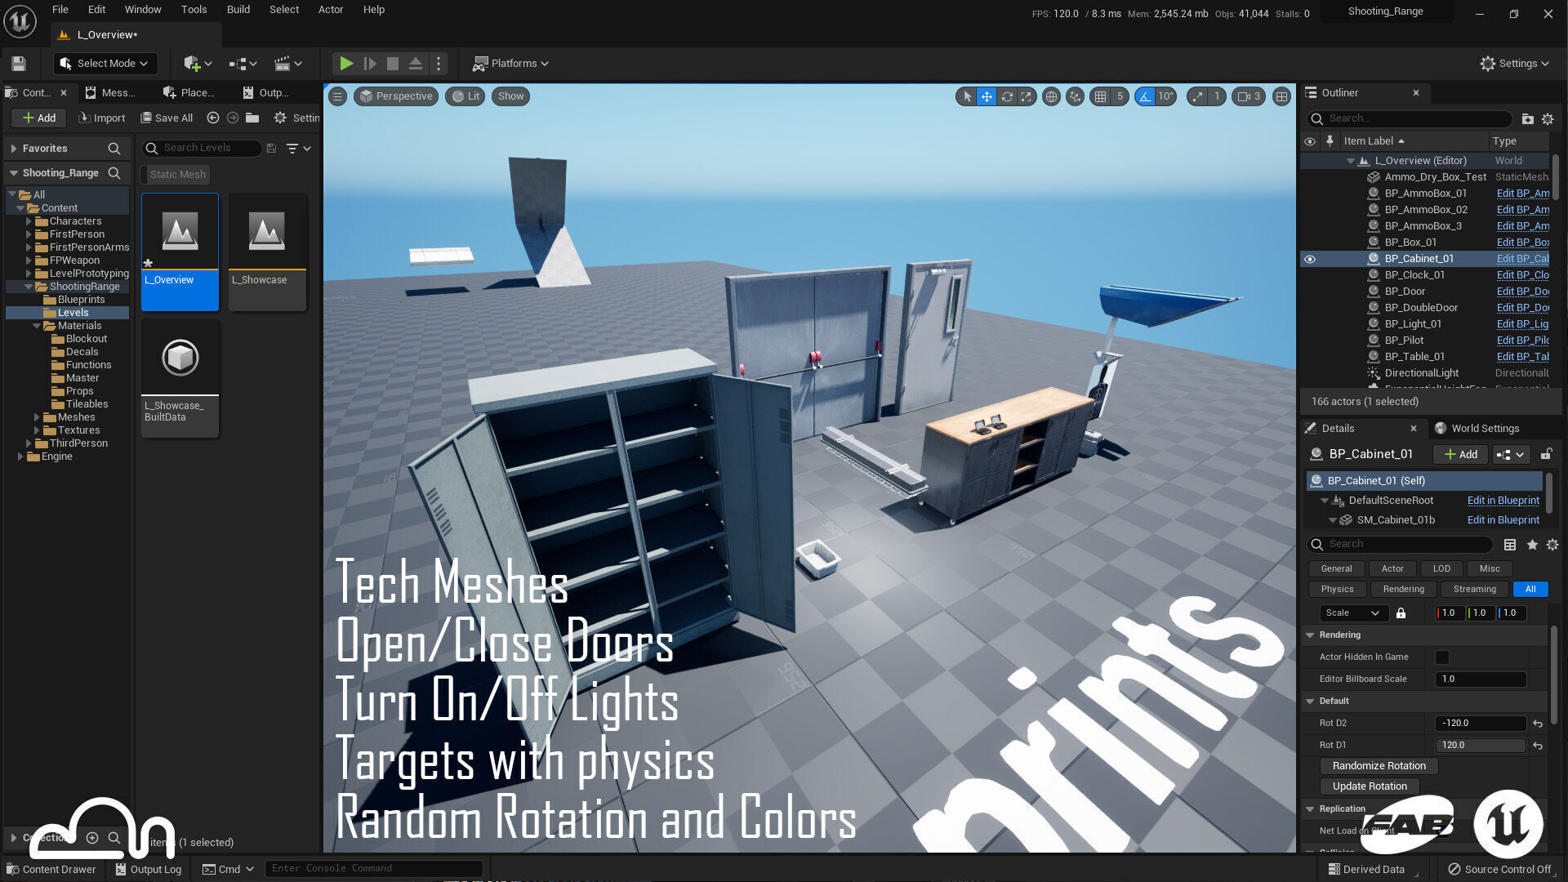The height and width of the screenshot is (882, 1568).
Task: Open the Build menu
Action: coord(238,10)
